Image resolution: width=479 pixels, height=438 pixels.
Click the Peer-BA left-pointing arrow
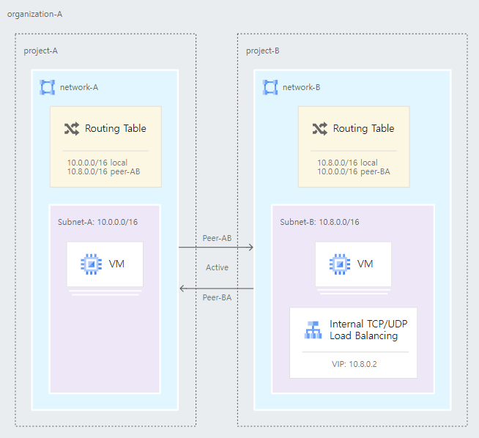(x=217, y=289)
